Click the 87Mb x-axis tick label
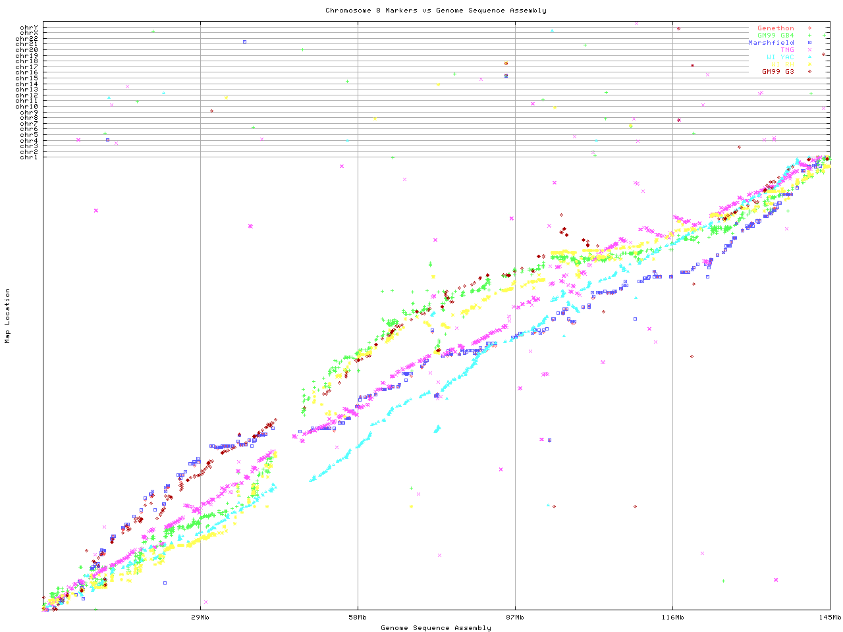This screenshot has height=632, width=843. coord(515,618)
